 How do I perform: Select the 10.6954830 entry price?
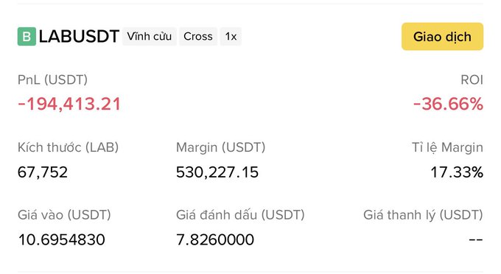pyautogui.click(x=61, y=240)
